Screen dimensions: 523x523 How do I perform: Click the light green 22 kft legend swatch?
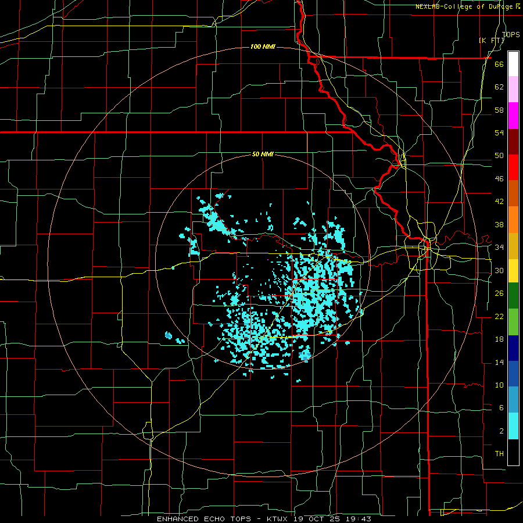click(x=513, y=322)
